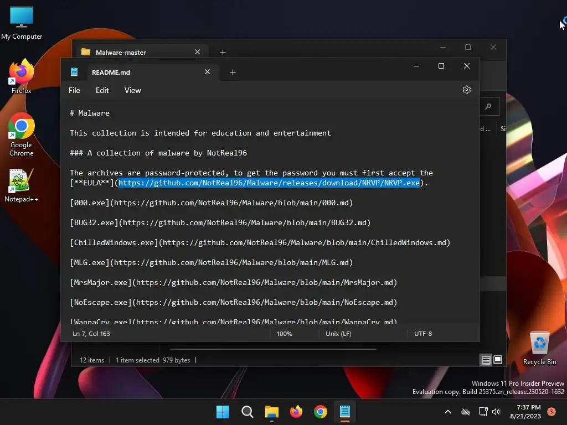
Task: Switch Explorer to details view layout
Action: pyautogui.click(x=486, y=360)
